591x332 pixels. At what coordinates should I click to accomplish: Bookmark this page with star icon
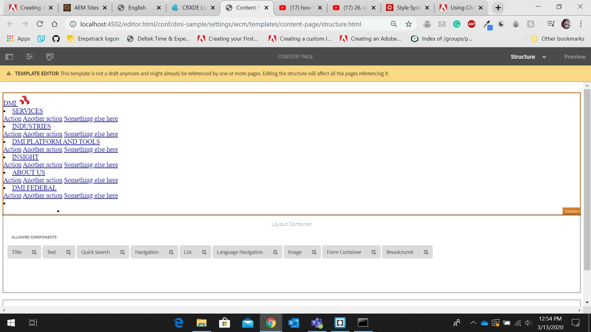[408, 24]
